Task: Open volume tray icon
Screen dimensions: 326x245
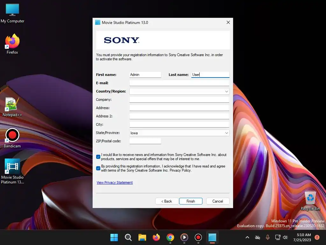Action: point(285,237)
